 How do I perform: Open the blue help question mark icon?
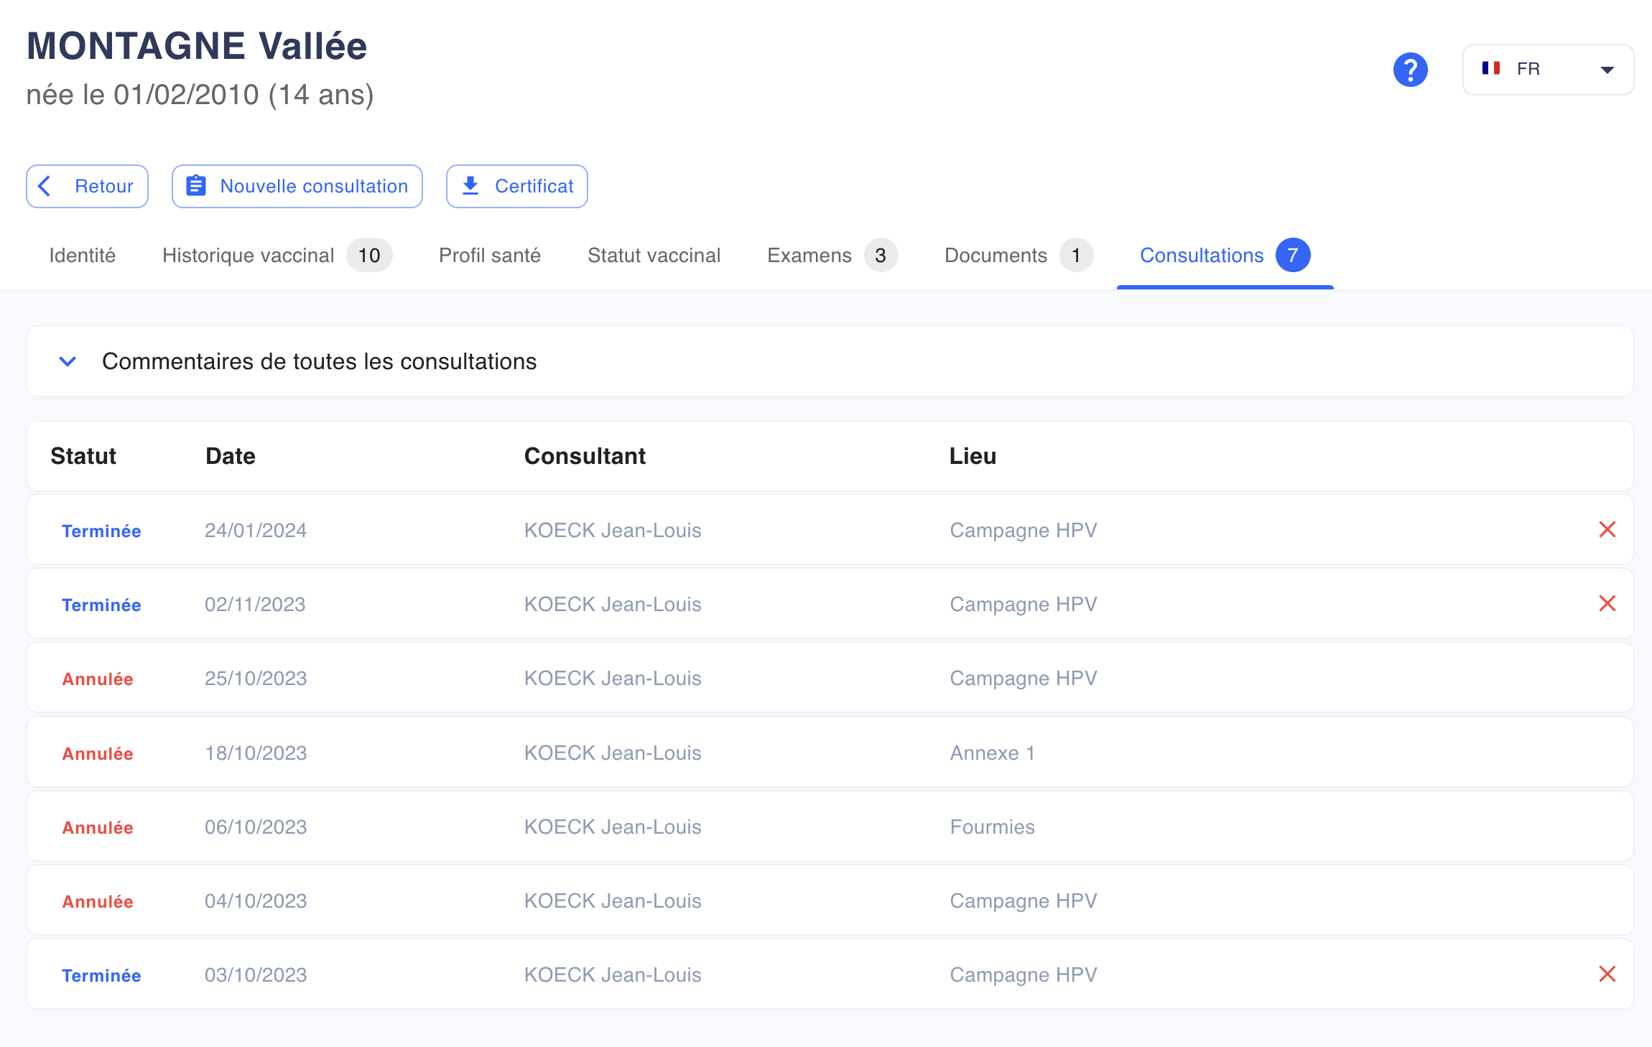point(1410,70)
